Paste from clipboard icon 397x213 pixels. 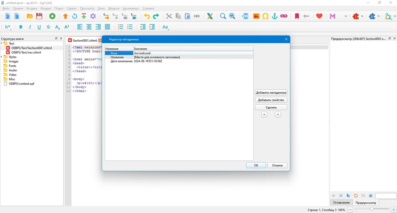coord(187,16)
